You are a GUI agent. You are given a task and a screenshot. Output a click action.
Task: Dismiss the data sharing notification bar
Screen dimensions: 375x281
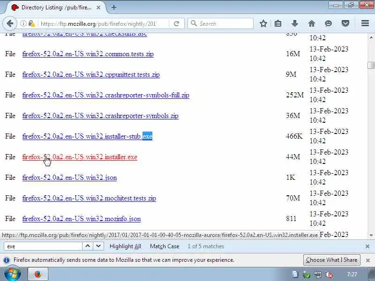click(x=368, y=260)
